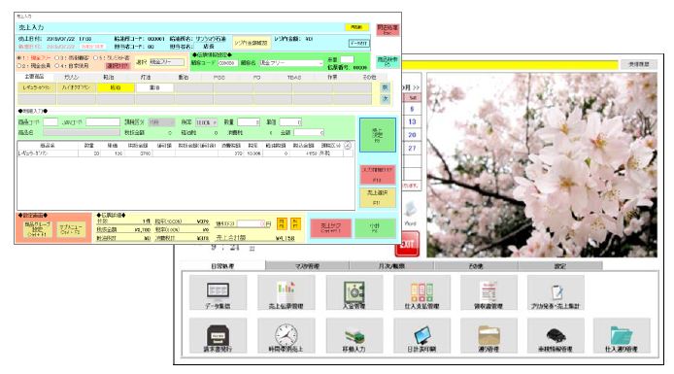Click the レギュラーガソリン product button
This screenshot has height=374, width=674.
coord(37,87)
